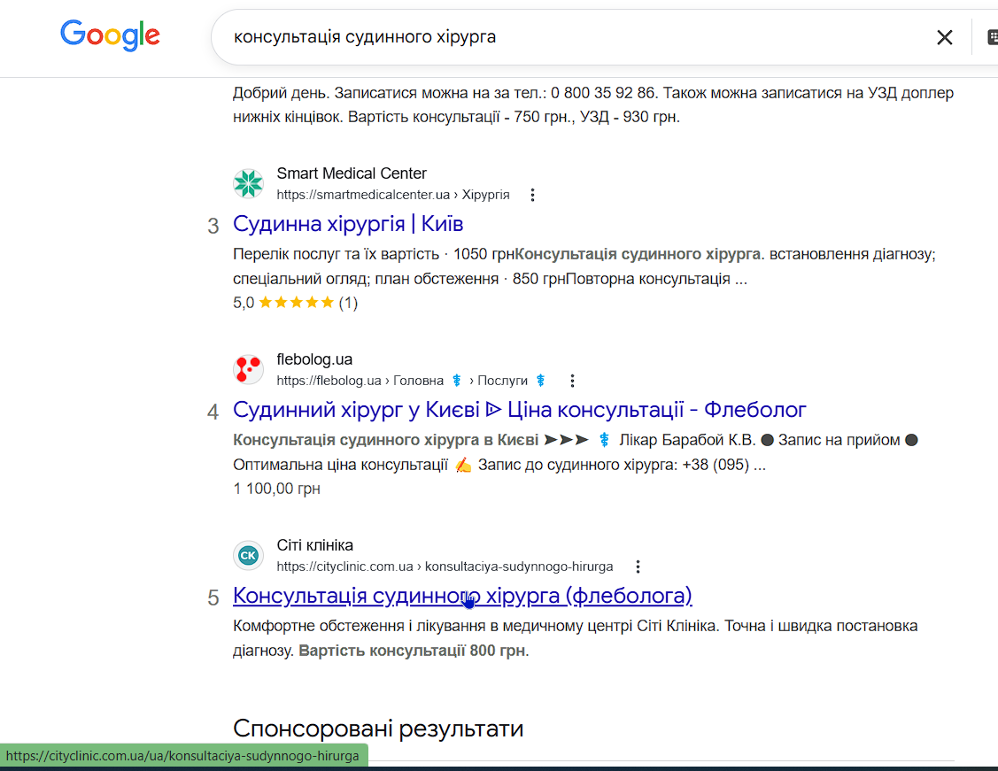
Task: Open more options for the Сіті клініка result
Action: click(638, 567)
